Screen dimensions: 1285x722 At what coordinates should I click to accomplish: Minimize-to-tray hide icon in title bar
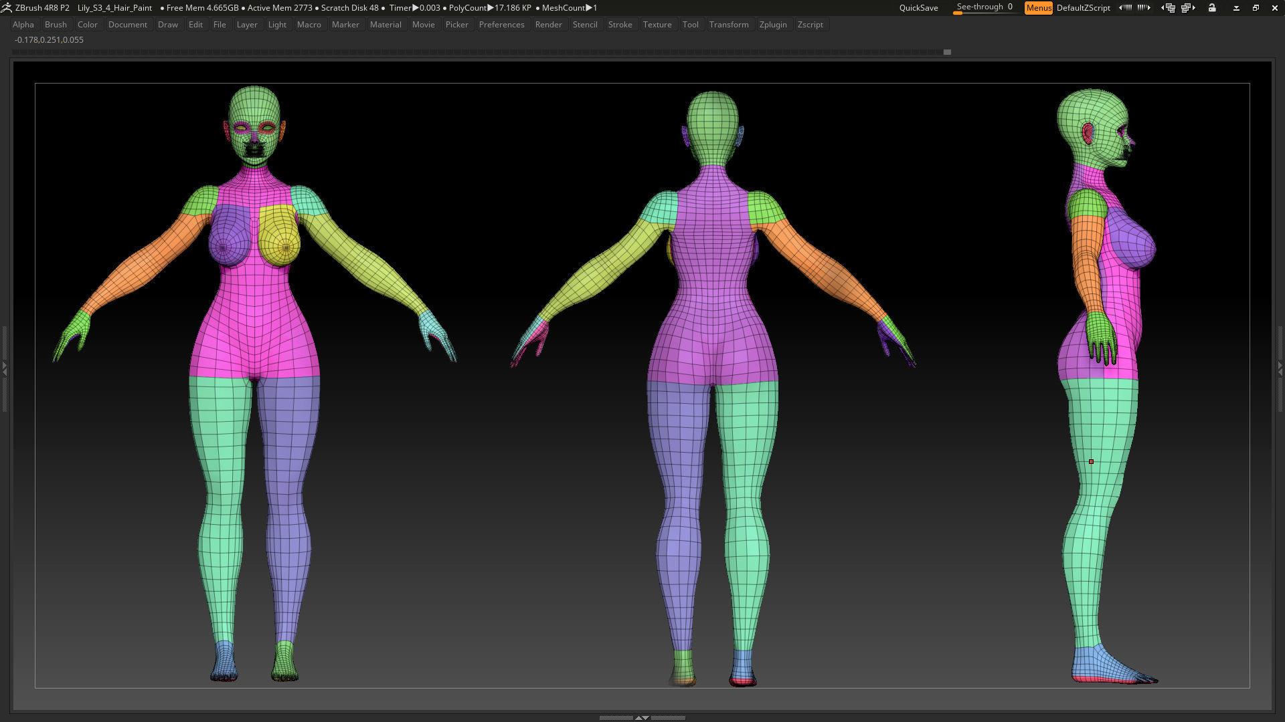pos(1236,8)
